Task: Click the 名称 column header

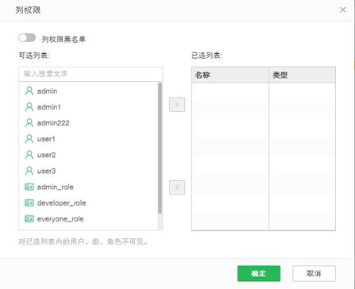Action: tap(230, 75)
